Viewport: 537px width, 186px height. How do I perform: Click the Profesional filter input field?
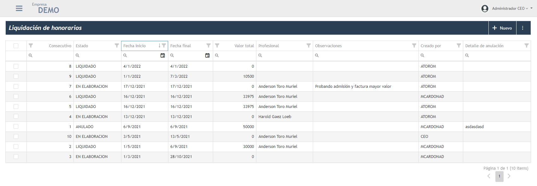click(284, 55)
